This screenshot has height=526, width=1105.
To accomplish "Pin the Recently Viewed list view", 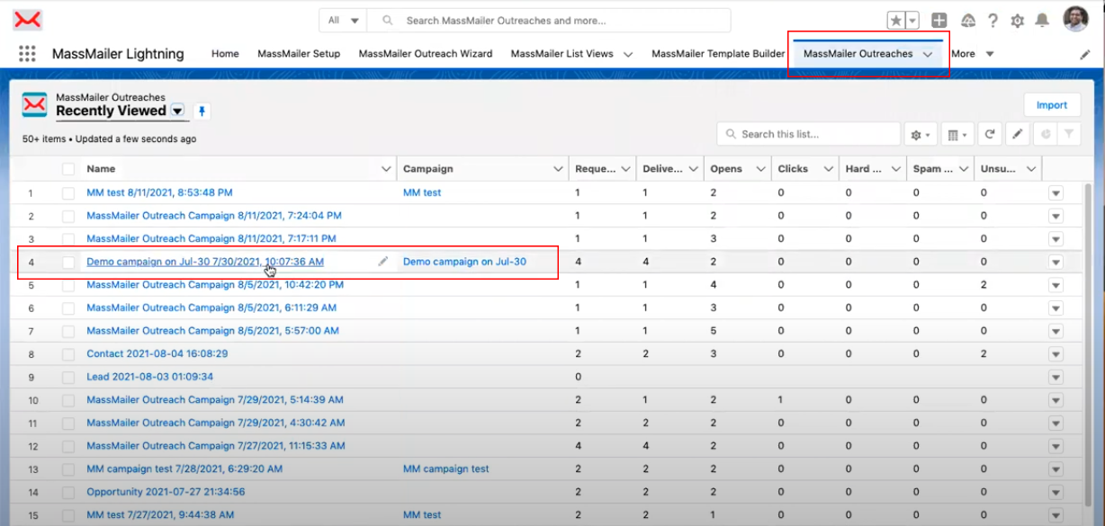I will (202, 111).
